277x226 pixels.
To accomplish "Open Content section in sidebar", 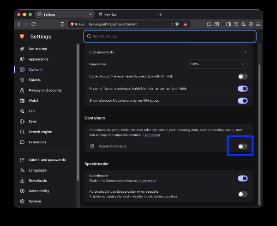I will 35,70.
